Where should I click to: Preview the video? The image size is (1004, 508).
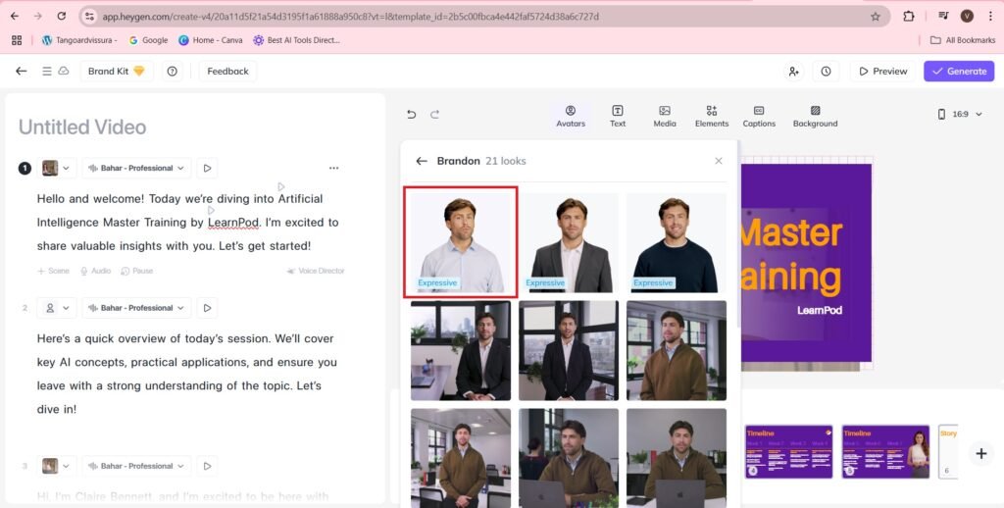point(883,72)
